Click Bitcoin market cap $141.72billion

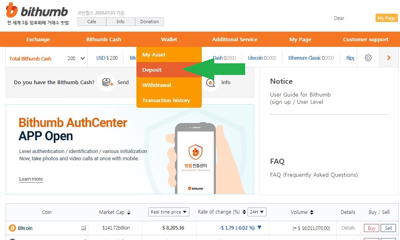click(116, 228)
